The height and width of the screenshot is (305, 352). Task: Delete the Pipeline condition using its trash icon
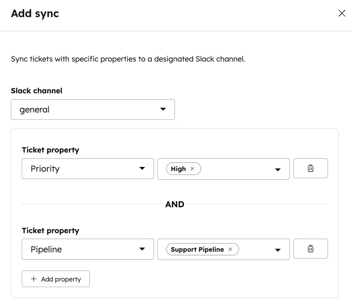click(x=310, y=249)
